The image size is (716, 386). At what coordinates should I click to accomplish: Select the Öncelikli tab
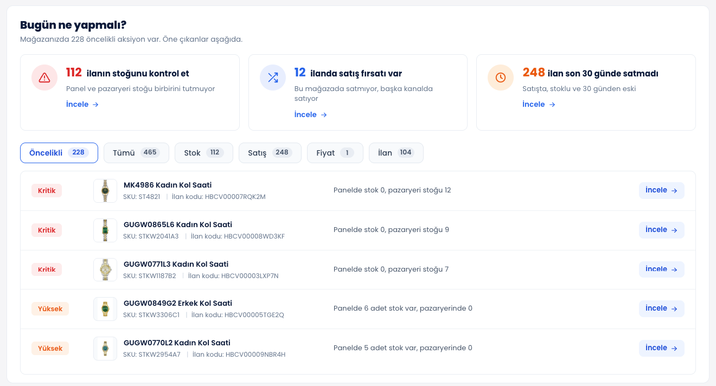(59, 153)
